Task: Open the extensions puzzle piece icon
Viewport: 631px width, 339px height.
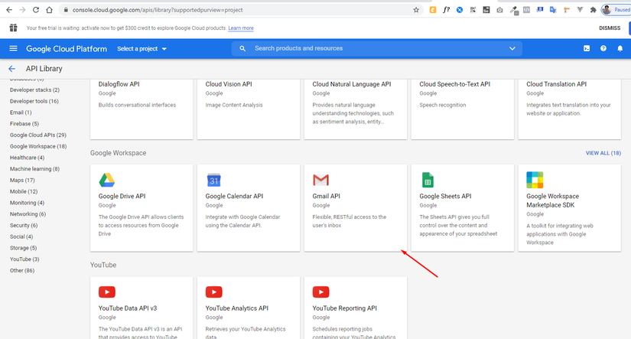Action: coord(594,10)
